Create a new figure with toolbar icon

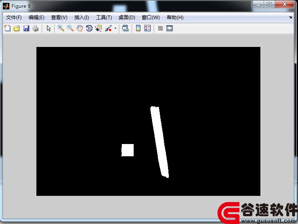pyautogui.click(x=7, y=28)
